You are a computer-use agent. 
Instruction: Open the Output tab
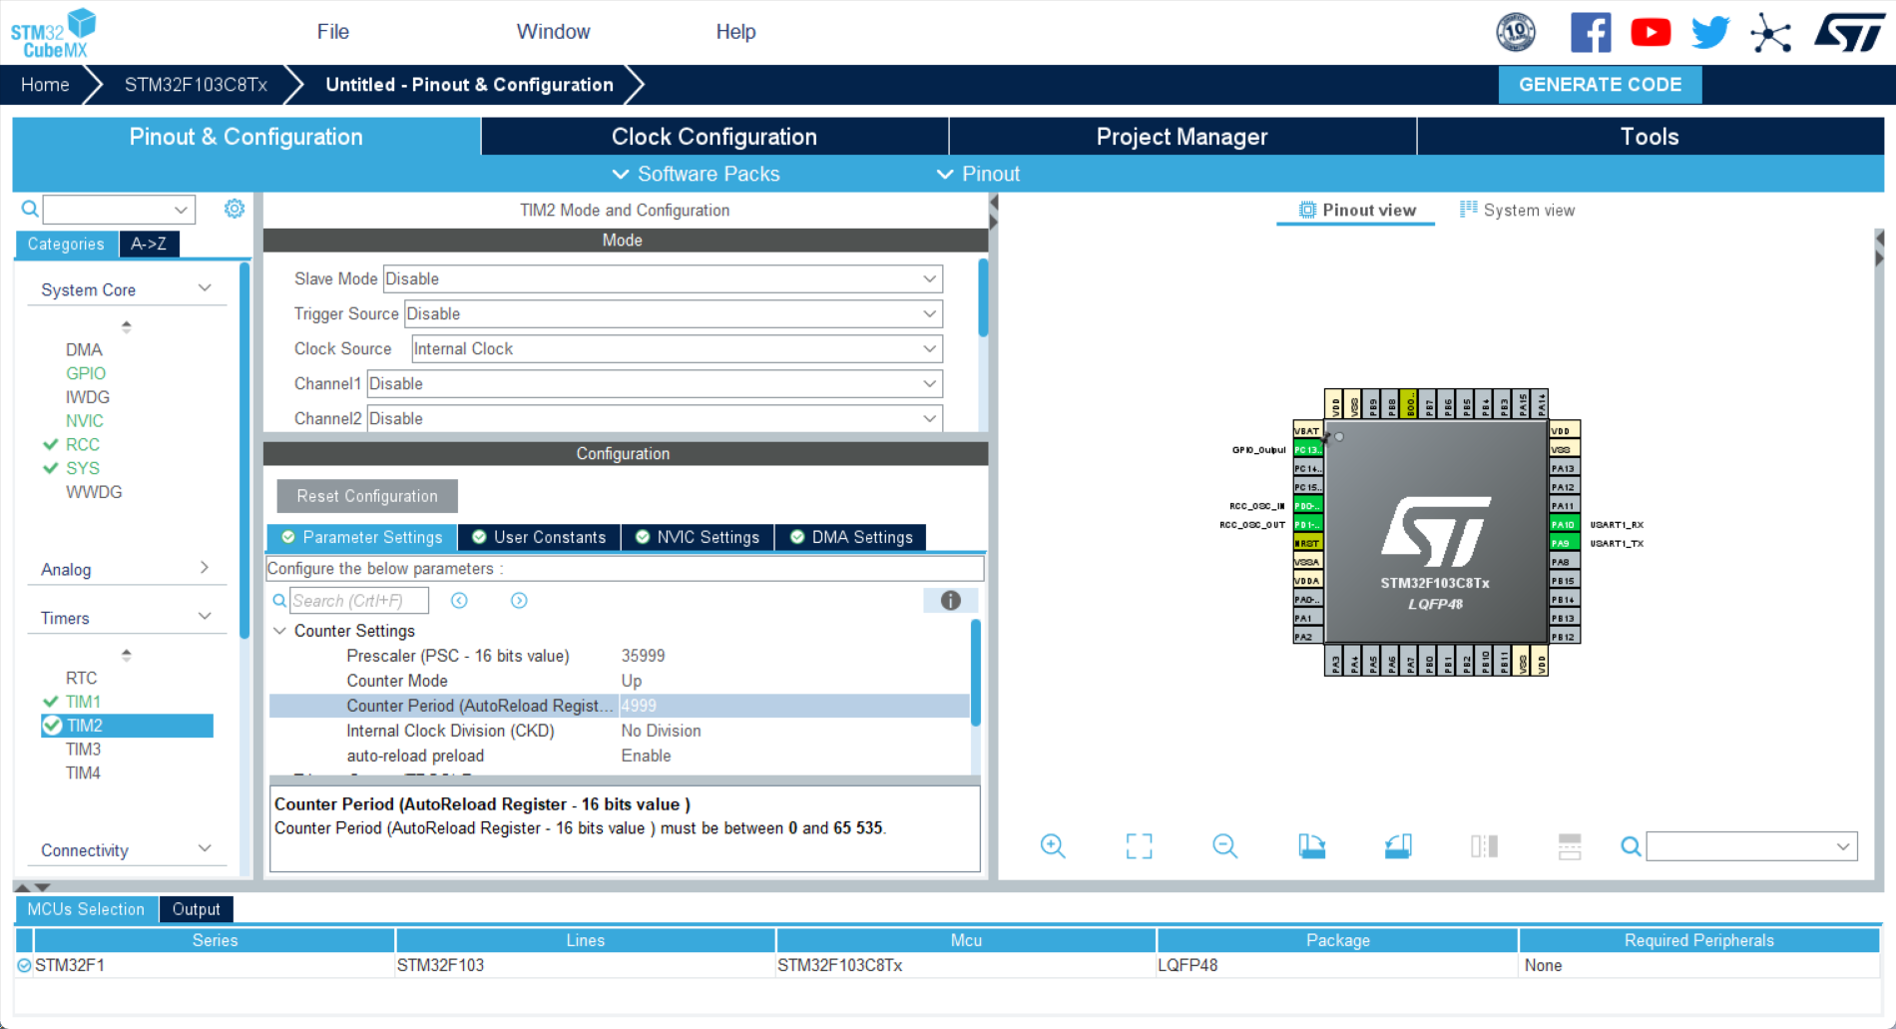[196, 909]
